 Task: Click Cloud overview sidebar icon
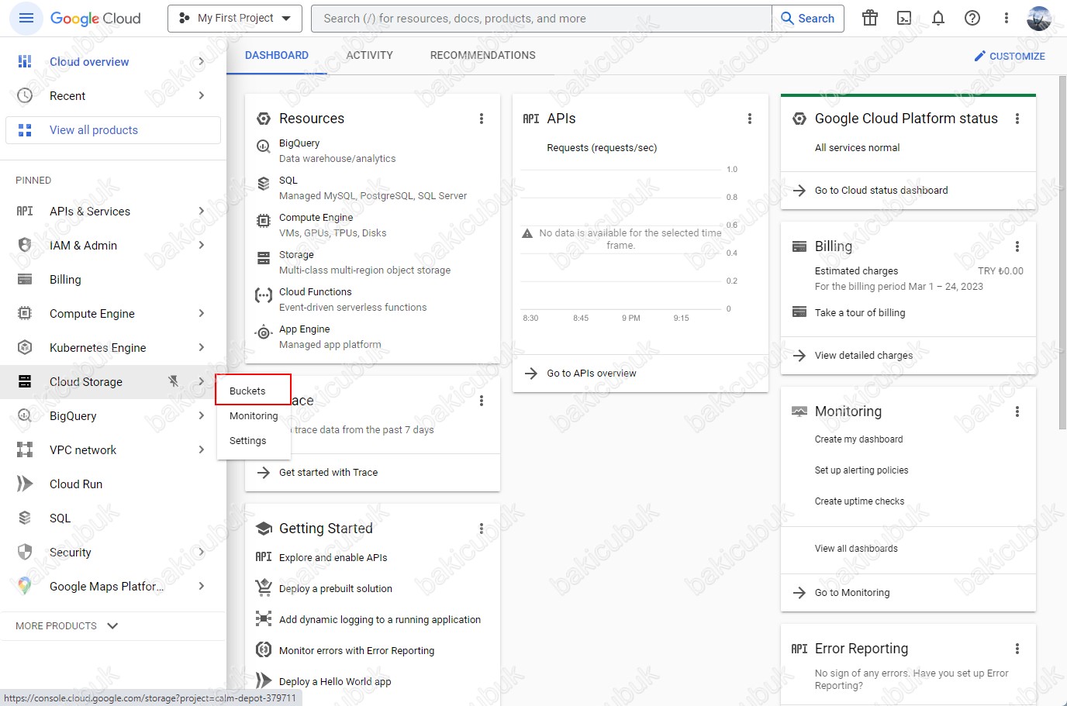click(25, 61)
